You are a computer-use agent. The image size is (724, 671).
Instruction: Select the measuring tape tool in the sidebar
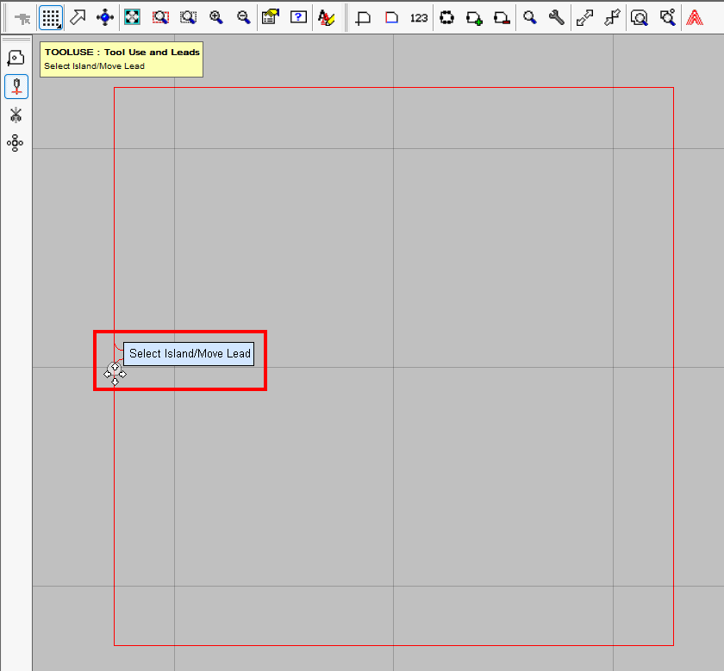click(x=16, y=57)
